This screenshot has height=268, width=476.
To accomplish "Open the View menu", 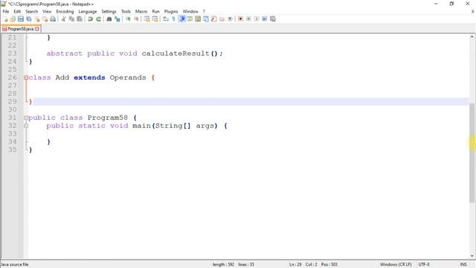I will click(47, 12).
